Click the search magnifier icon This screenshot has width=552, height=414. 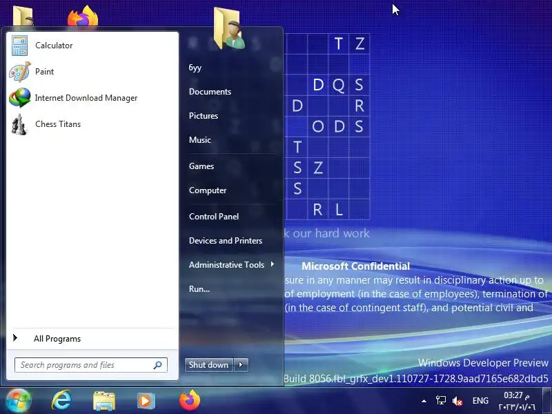coord(157,365)
